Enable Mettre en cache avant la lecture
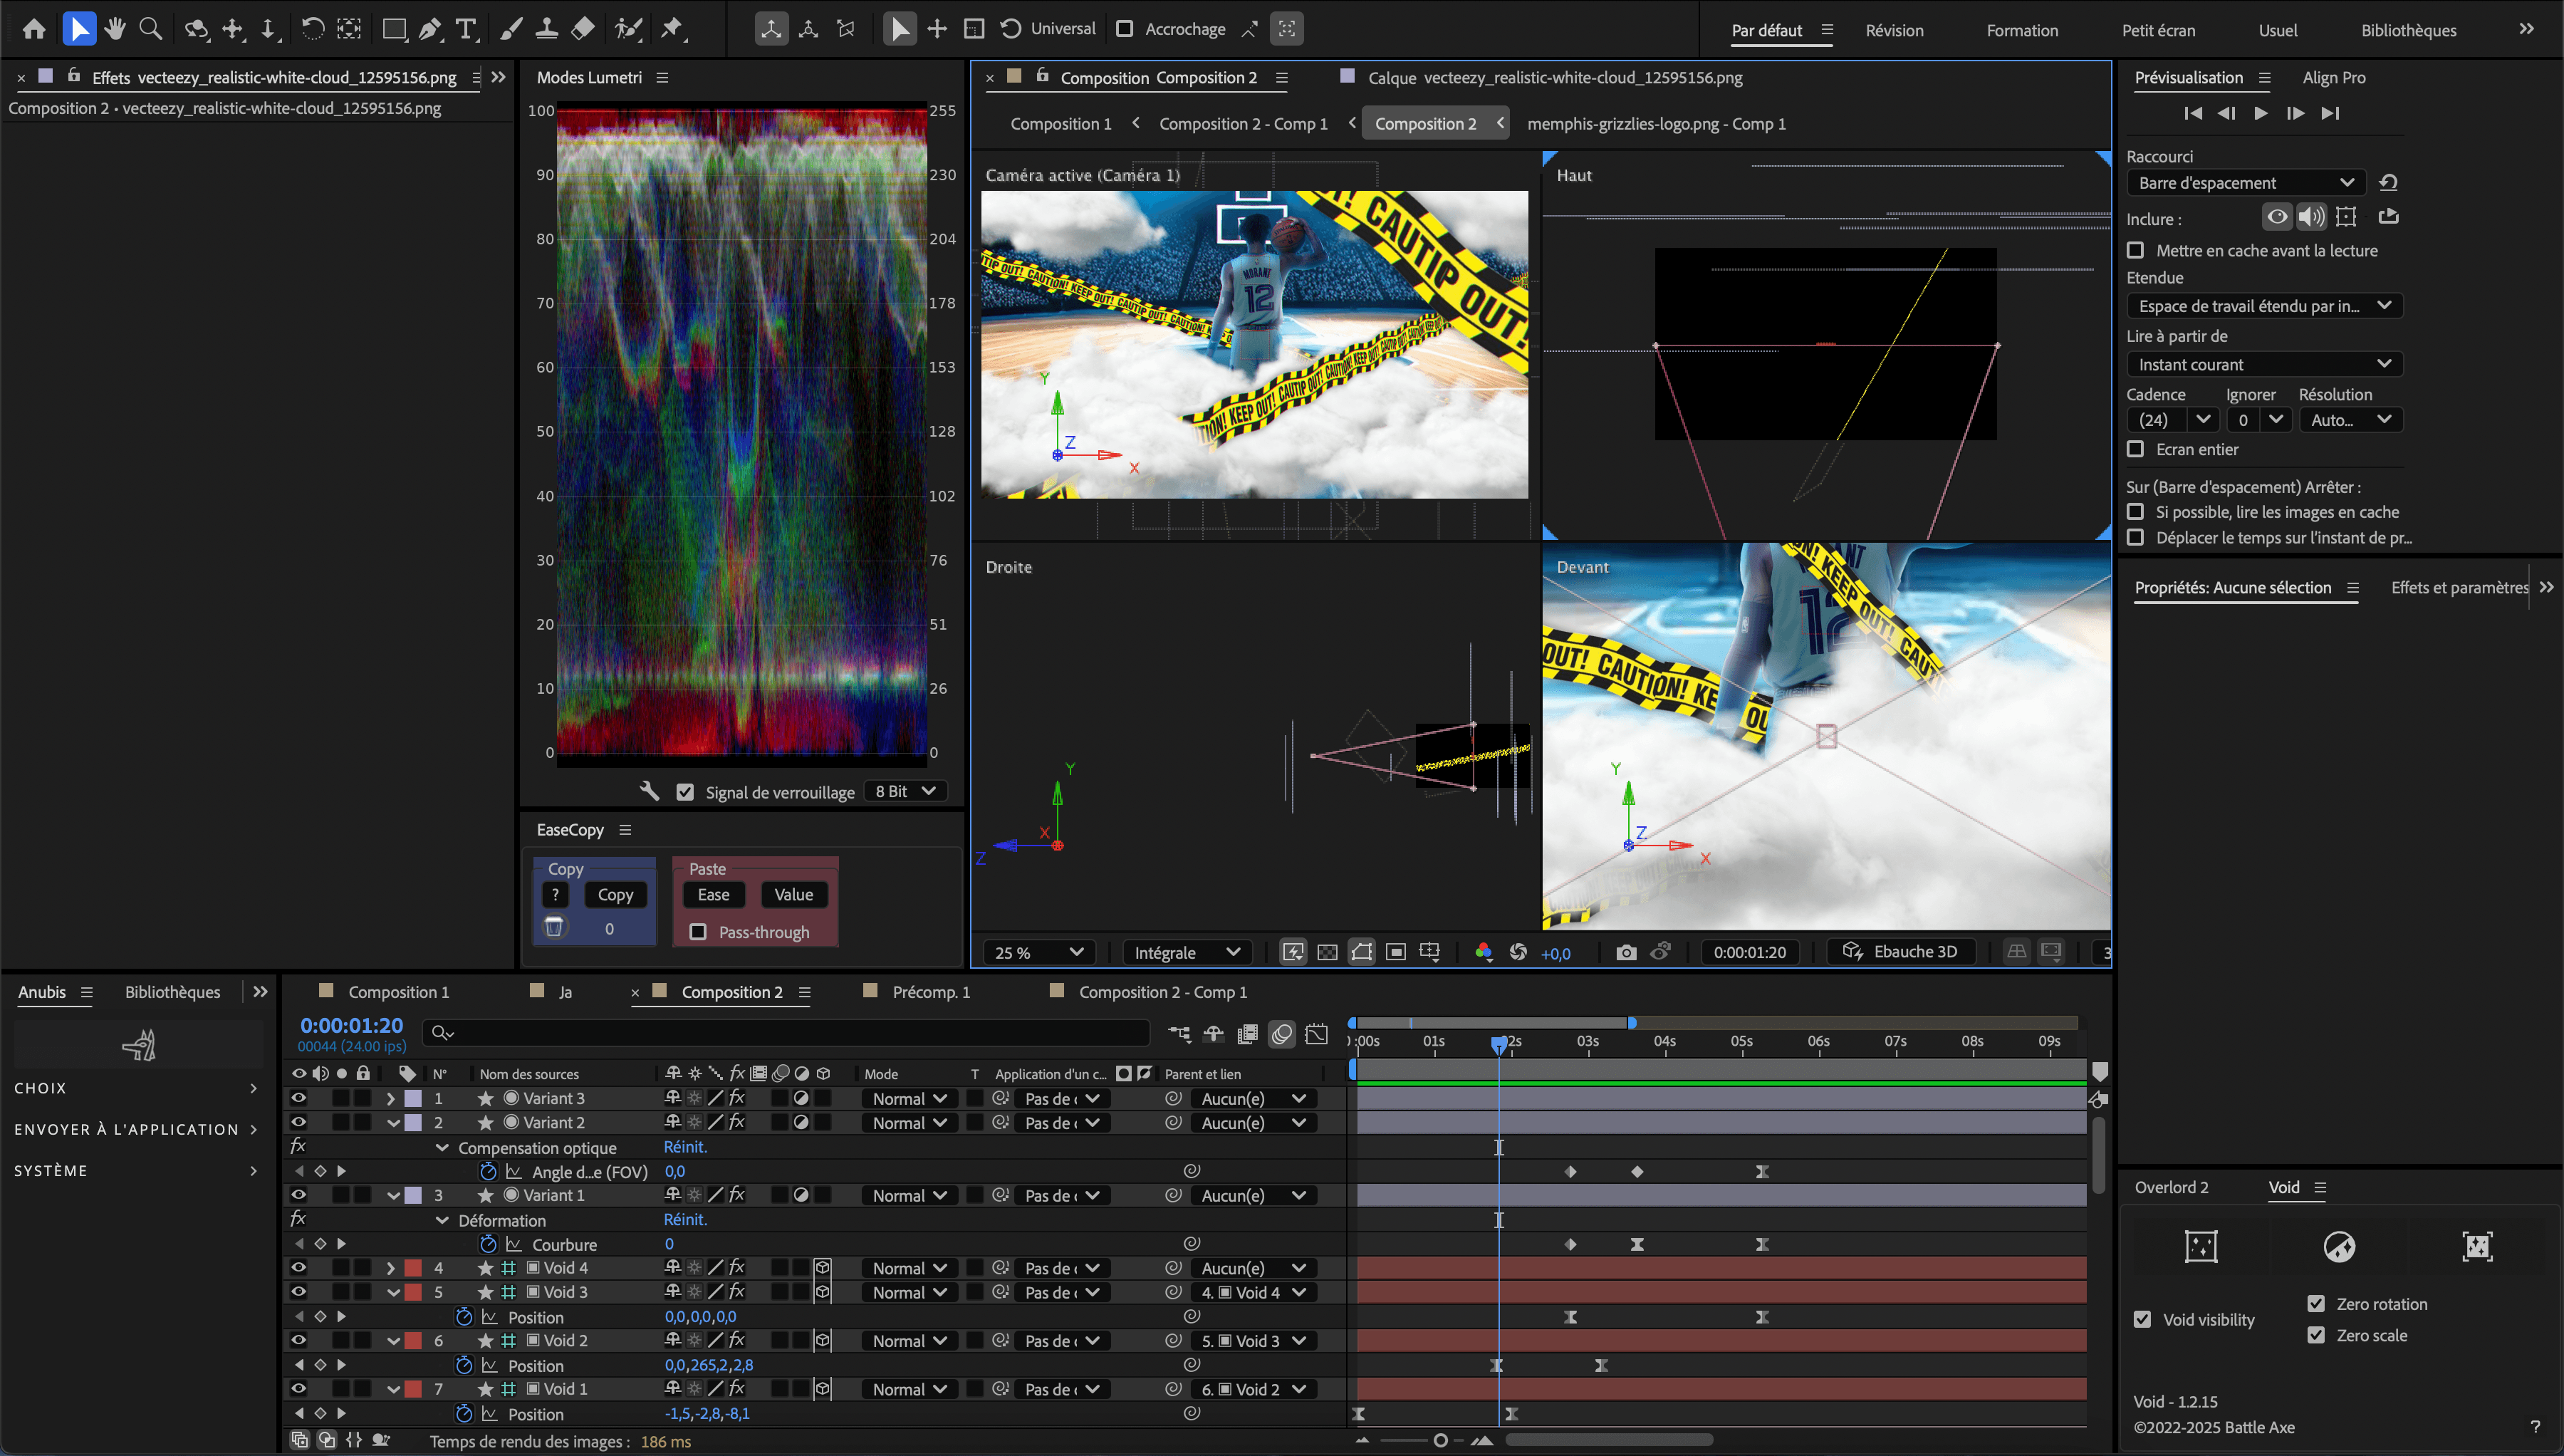 point(2136,250)
